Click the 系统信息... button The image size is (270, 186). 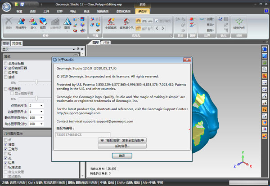tap(122, 146)
